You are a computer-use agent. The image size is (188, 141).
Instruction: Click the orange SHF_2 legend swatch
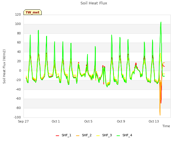tap(78, 136)
